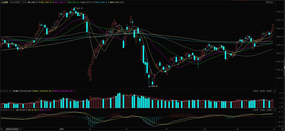Open MACD indicator help question-mark icon

pos(2,110)
